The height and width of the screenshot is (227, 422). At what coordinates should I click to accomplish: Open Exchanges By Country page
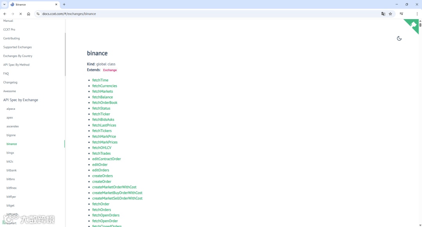pyautogui.click(x=18, y=56)
